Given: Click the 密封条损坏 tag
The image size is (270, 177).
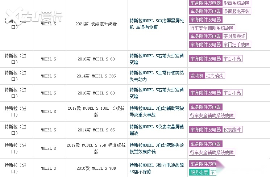Looking at the screenshot, I should pos(234,36).
